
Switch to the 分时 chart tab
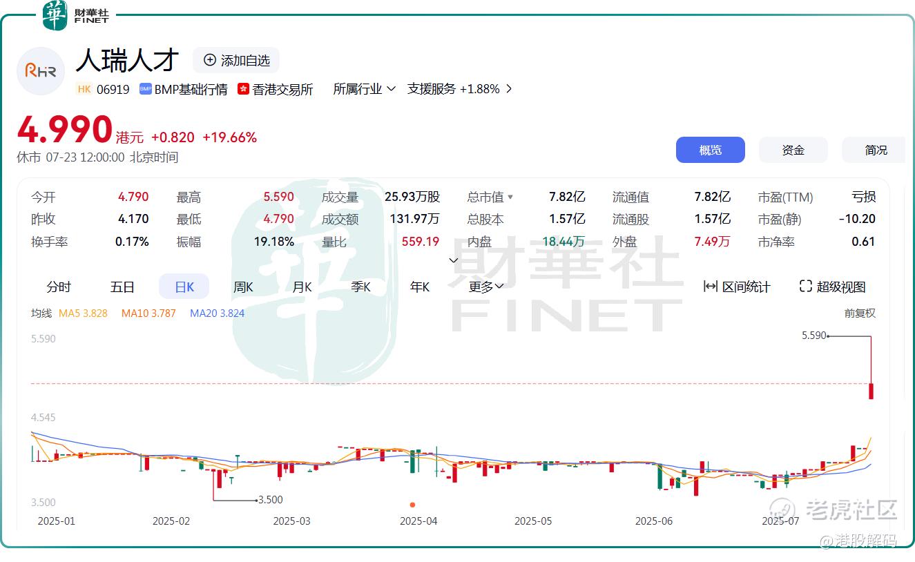point(59,287)
